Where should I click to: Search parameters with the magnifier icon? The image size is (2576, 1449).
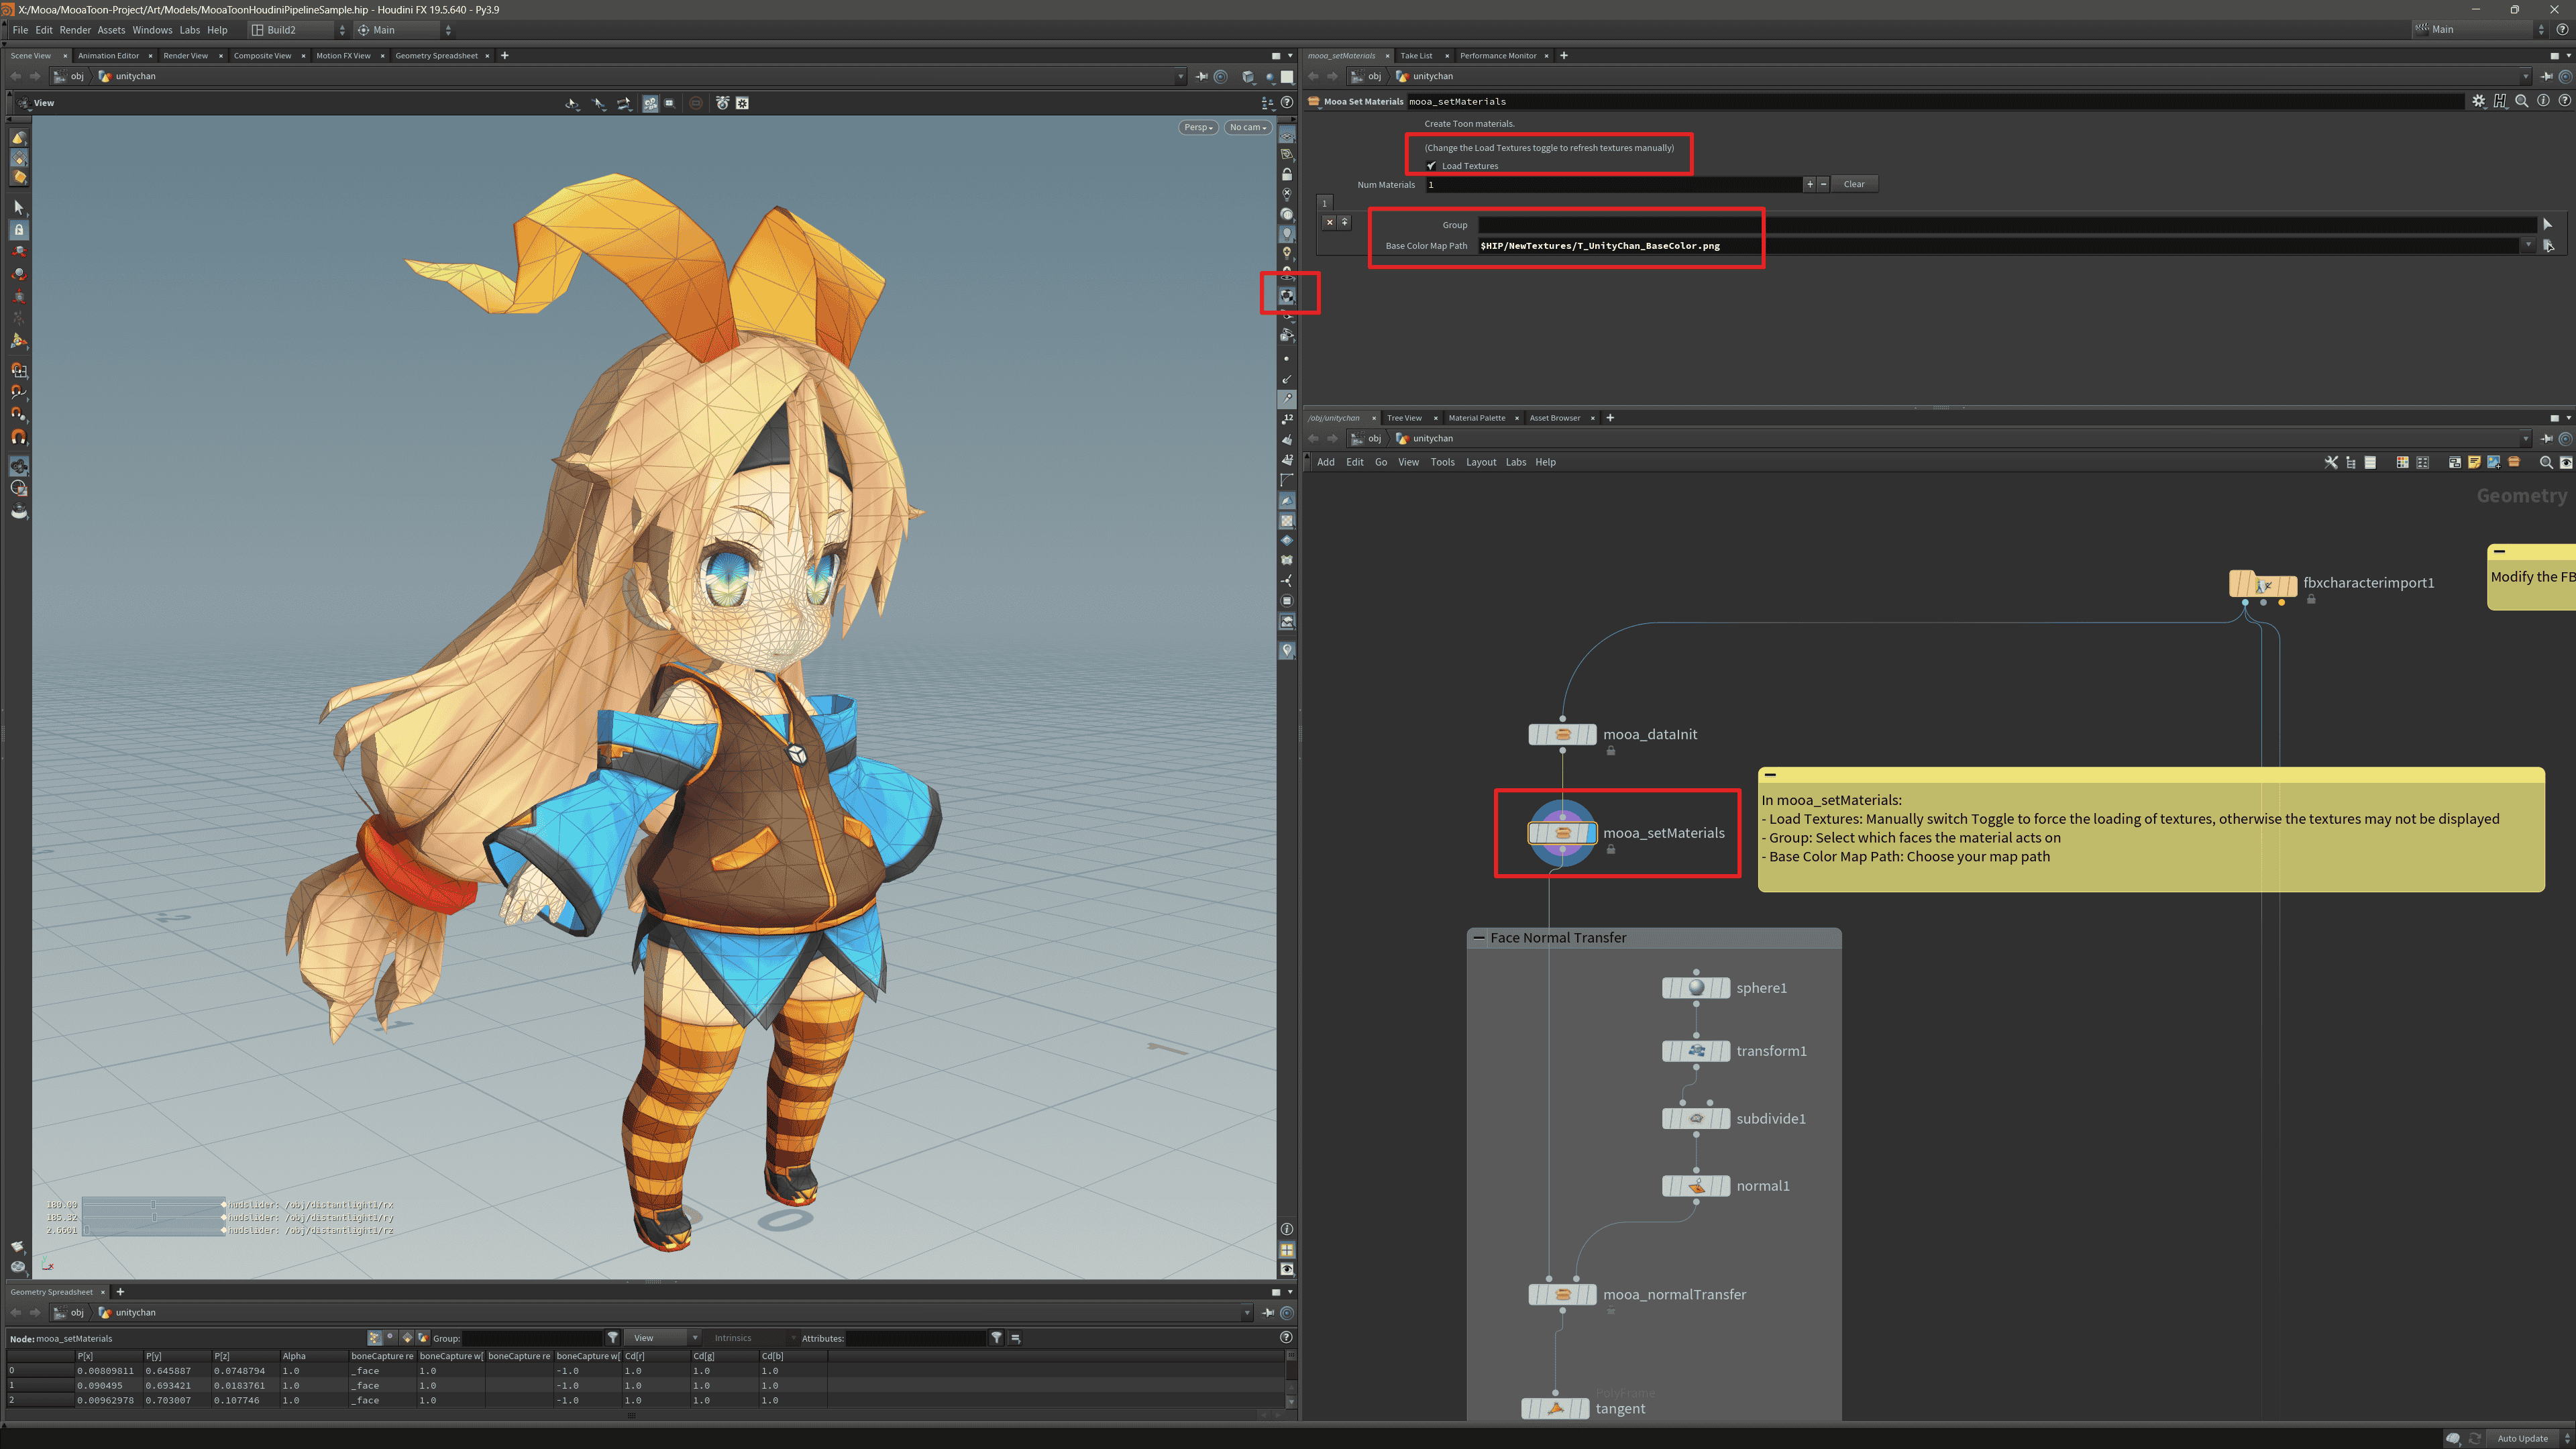click(x=2522, y=101)
